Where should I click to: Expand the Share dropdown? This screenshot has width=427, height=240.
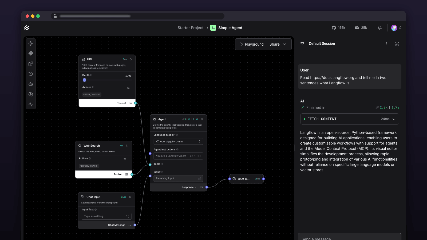point(278,44)
